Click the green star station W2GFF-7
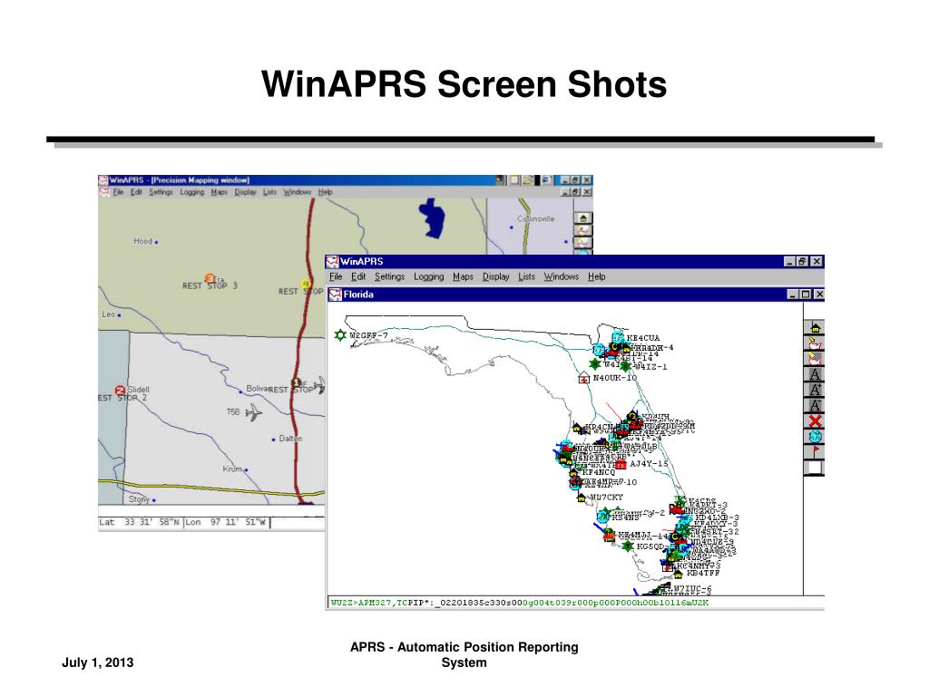The width and height of the screenshot is (929, 696). [x=340, y=335]
